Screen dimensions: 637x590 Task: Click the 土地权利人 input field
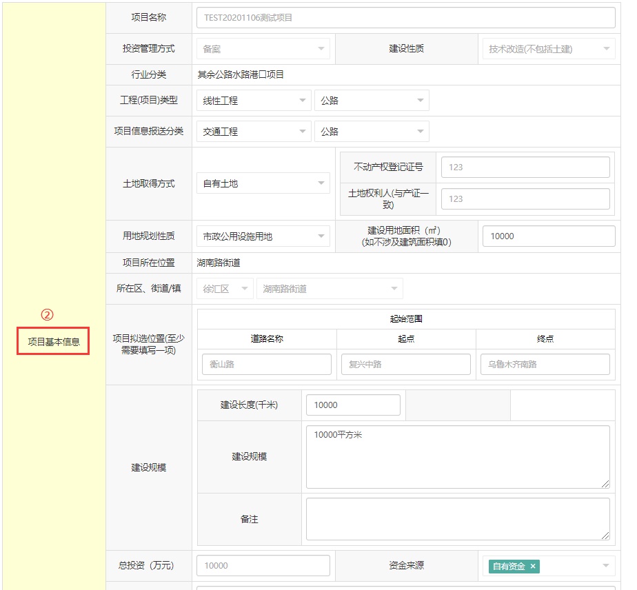(525, 199)
